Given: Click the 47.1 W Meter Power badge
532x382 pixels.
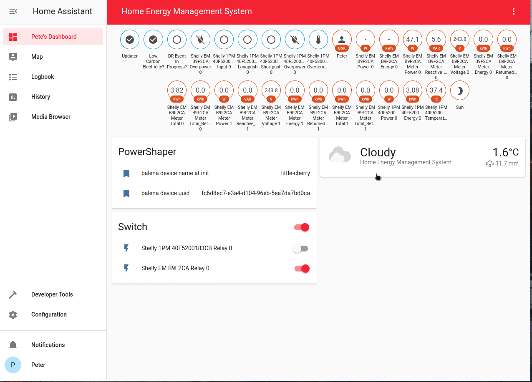Looking at the screenshot, I should click(413, 40).
